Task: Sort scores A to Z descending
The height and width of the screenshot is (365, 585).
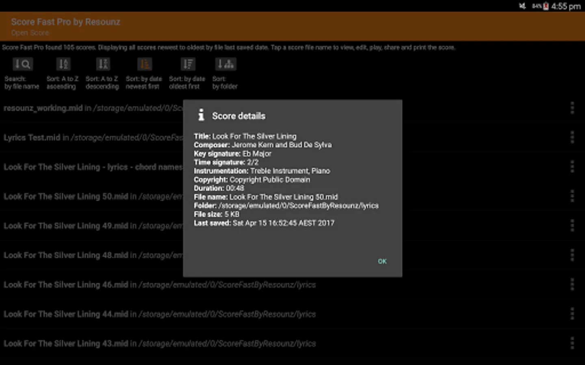Action: [103, 64]
